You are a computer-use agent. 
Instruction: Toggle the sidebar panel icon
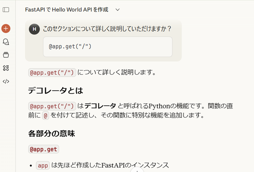click(x=6, y=10)
